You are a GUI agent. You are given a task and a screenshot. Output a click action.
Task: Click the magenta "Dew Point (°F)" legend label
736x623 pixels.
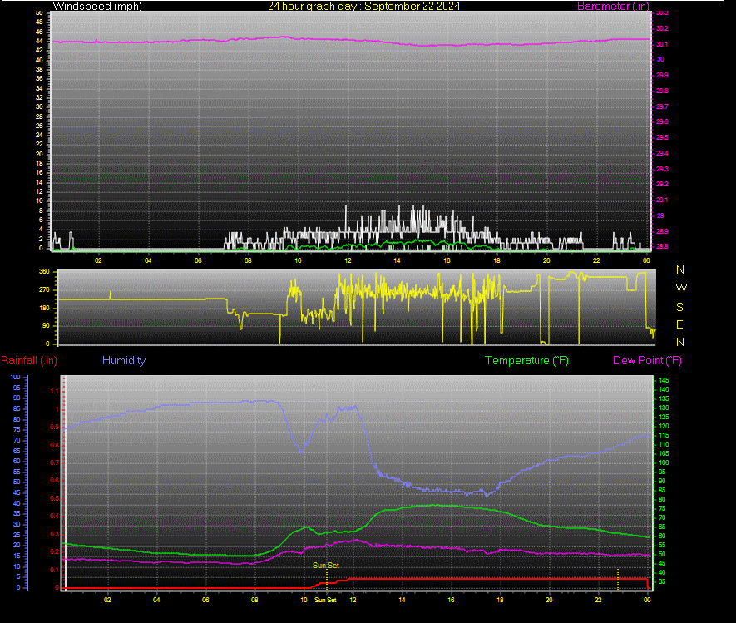tap(647, 360)
